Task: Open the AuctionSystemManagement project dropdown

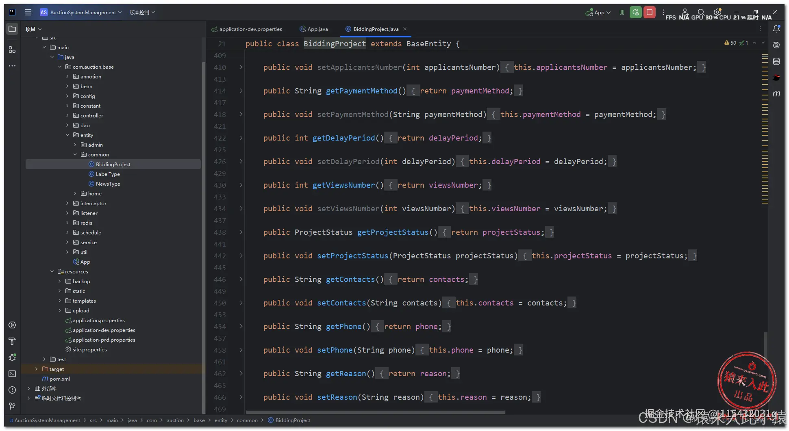Action: (x=81, y=12)
